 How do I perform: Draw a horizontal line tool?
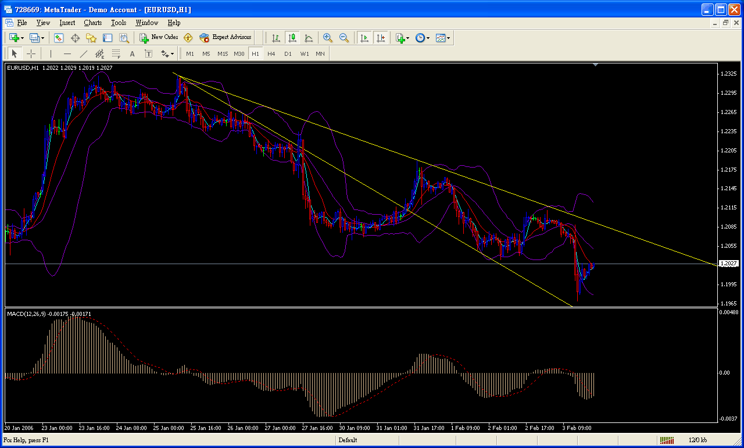(x=67, y=54)
